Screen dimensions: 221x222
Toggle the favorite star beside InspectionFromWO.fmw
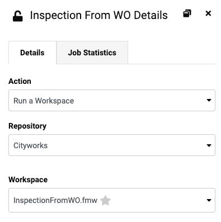click(105, 200)
